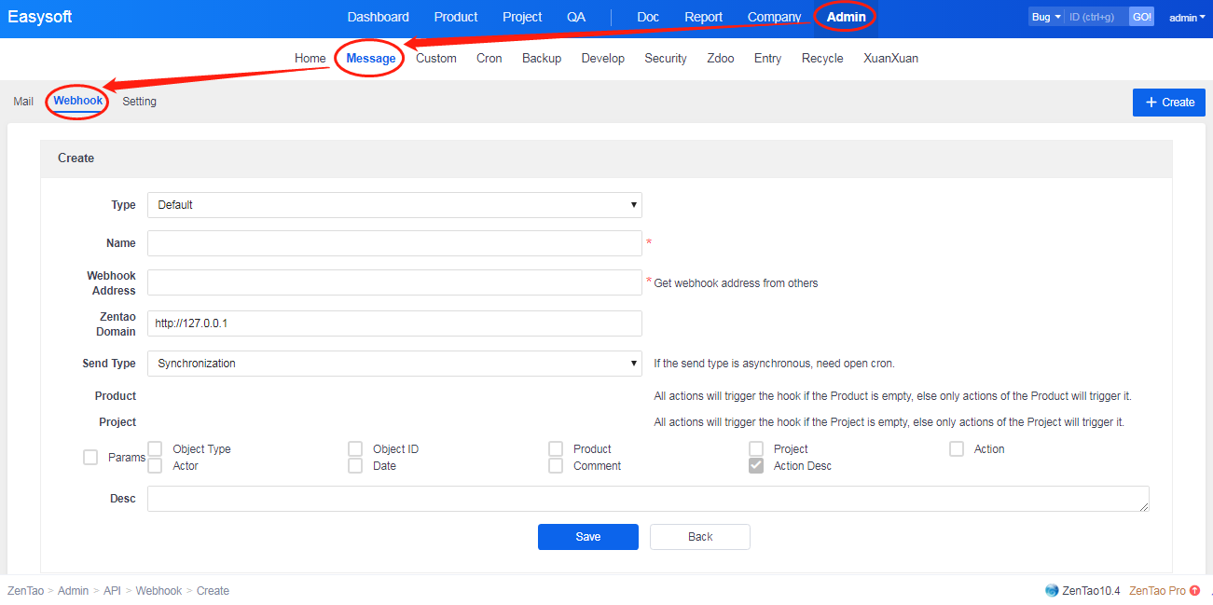Open the Setting tab
Screen dimensions: 1213x605
coord(139,102)
